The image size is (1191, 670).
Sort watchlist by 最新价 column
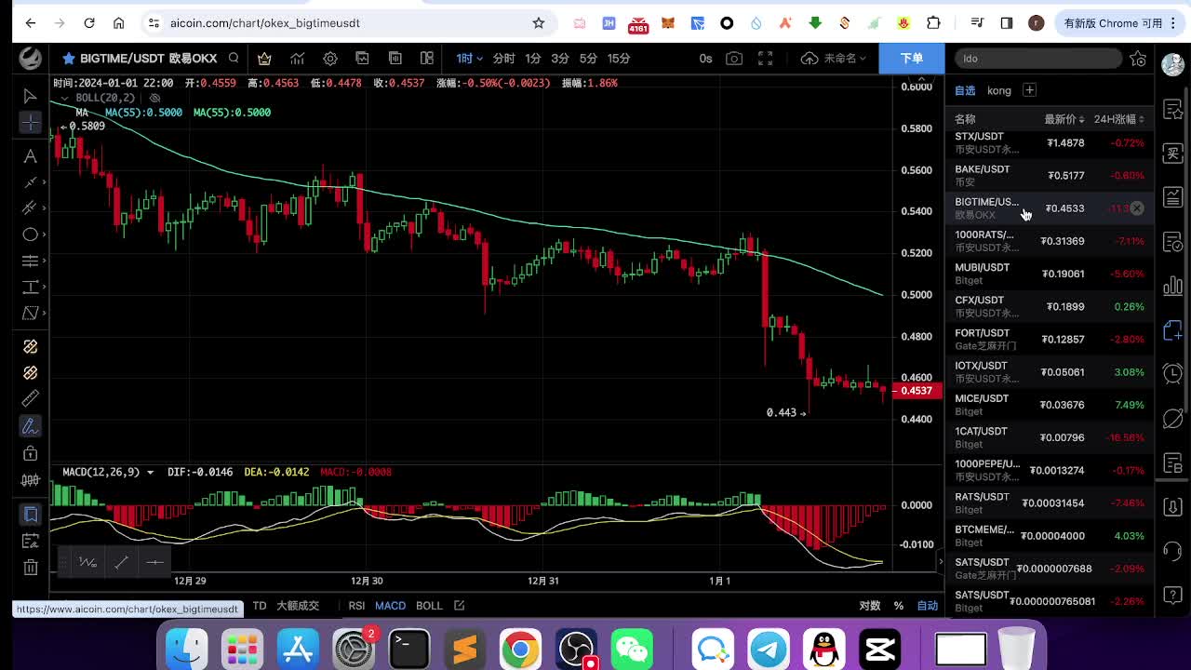(1064, 119)
